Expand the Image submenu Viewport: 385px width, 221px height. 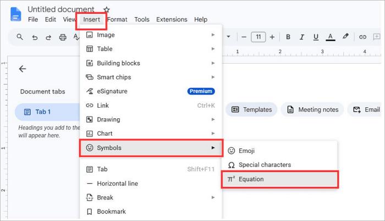(x=151, y=35)
